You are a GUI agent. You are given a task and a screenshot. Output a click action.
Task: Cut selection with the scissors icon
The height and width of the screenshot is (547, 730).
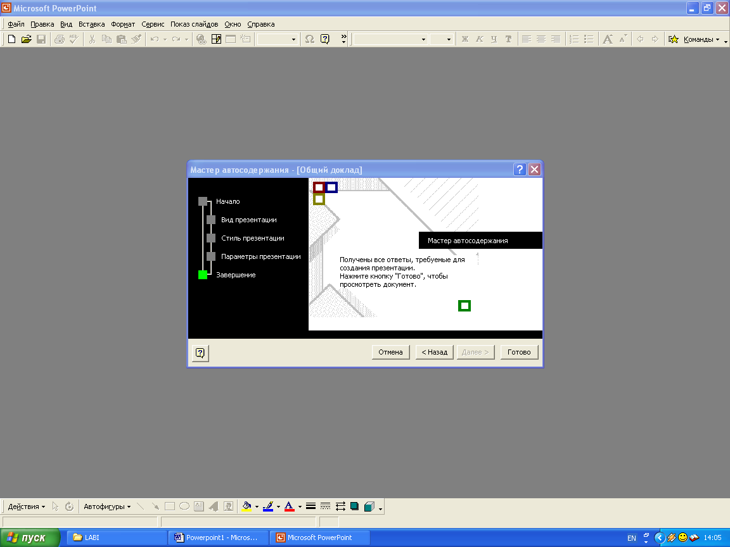[x=92, y=39]
